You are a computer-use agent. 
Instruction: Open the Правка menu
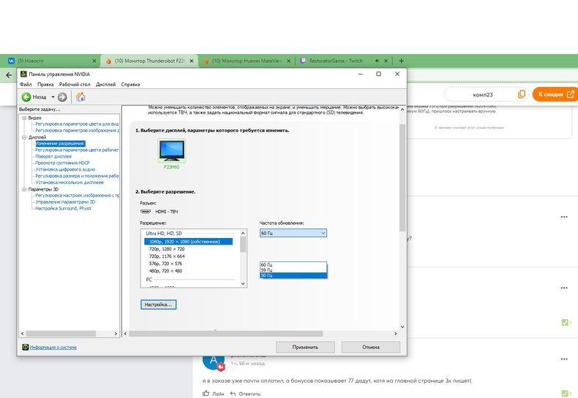45,84
